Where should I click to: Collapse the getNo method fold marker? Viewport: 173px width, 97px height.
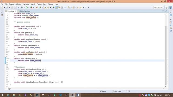click(9, 33)
